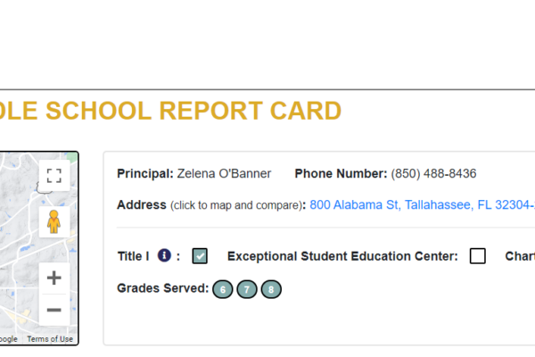The image size is (535, 357).
Task: Select the grade 7 badge
Action: 247,289
